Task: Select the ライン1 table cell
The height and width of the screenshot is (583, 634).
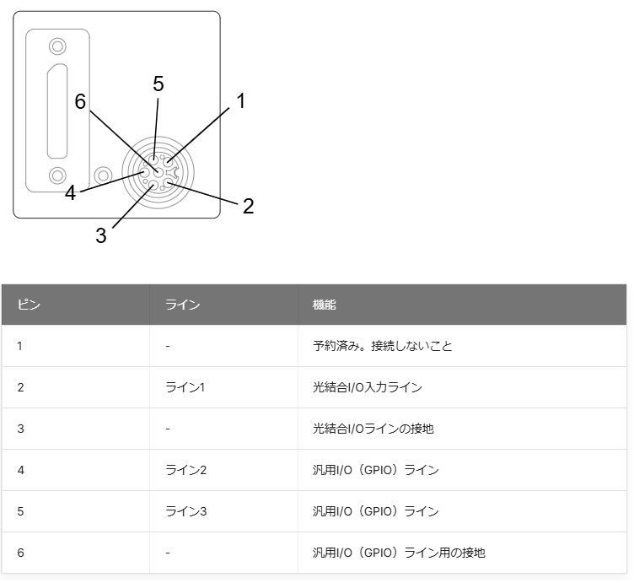Action: [223, 387]
